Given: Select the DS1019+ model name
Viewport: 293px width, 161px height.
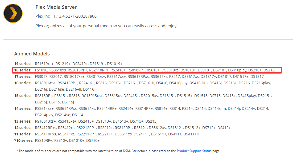Looking at the screenshot, I should click(x=115, y=64).
